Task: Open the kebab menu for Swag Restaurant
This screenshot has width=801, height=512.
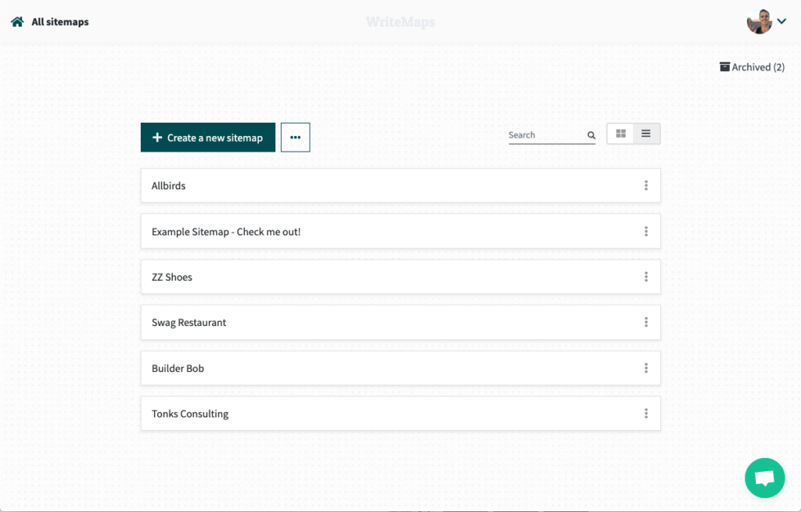Action: coord(646,321)
